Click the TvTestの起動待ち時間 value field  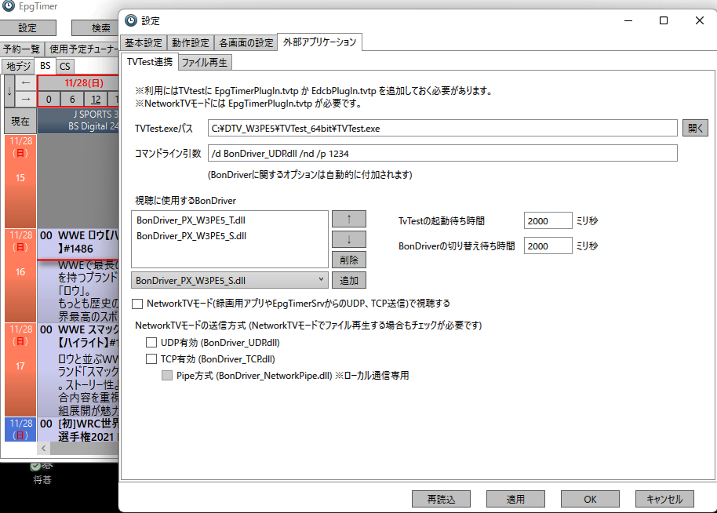click(x=548, y=221)
